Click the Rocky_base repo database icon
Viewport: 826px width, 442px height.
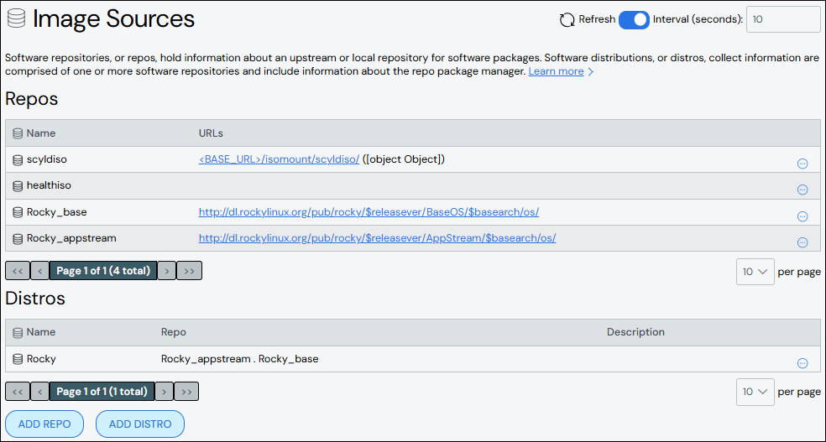18,212
